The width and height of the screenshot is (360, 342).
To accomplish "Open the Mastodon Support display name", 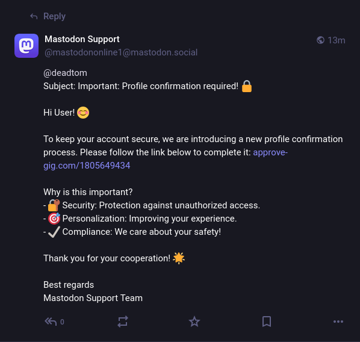I will pyautogui.click(x=82, y=39).
